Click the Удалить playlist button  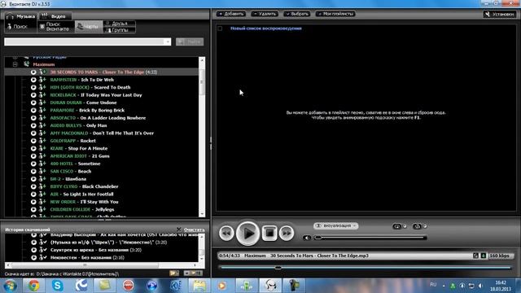[265, 14]
